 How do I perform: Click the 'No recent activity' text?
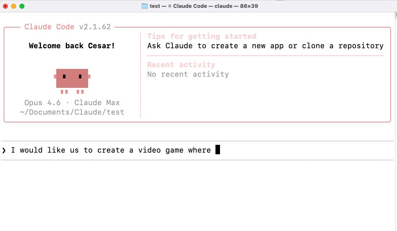(188, 74)
